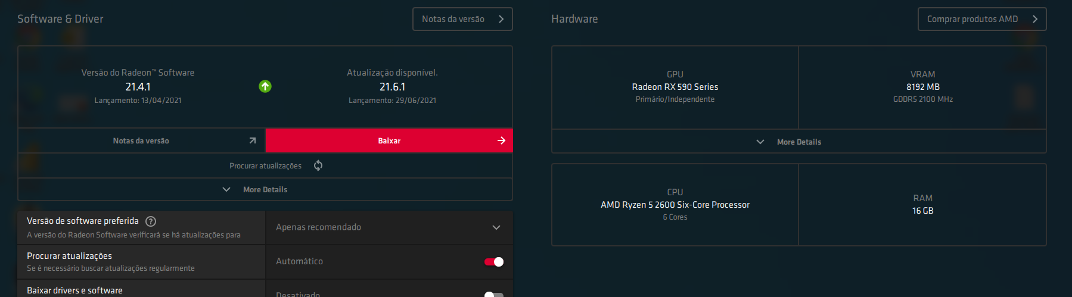Click the Procurar atualizações setting label
This screenshot has height=297, width=1072.
(69, 256)
